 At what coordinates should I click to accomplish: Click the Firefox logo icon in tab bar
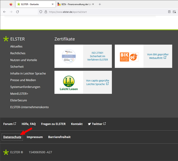point(11,4)
